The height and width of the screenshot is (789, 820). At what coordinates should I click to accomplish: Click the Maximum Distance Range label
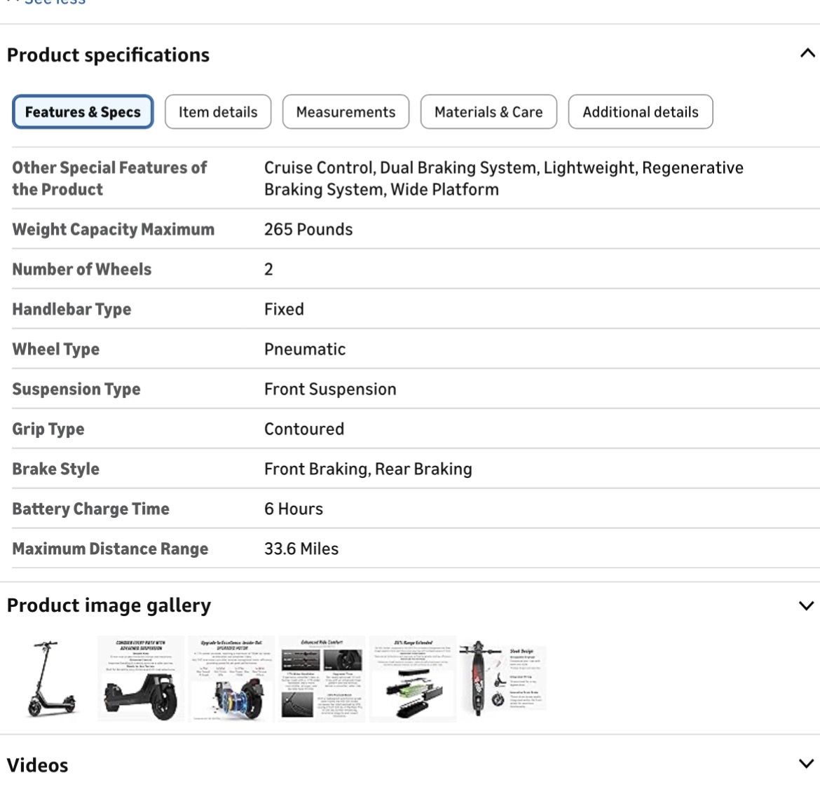[110, 549]
